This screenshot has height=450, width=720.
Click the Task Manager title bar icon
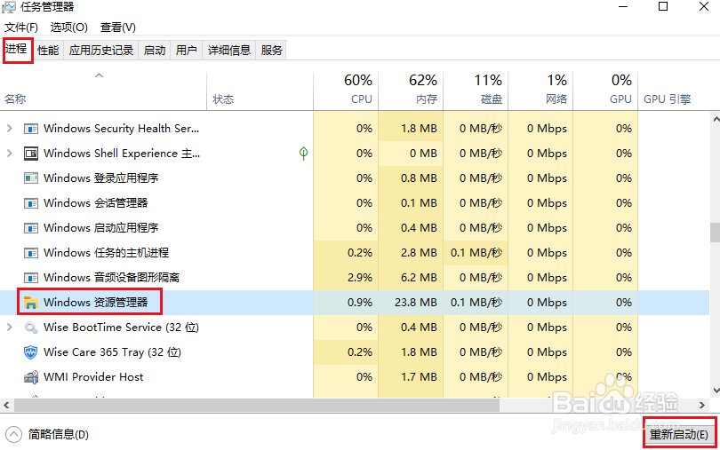pos(9,7)
